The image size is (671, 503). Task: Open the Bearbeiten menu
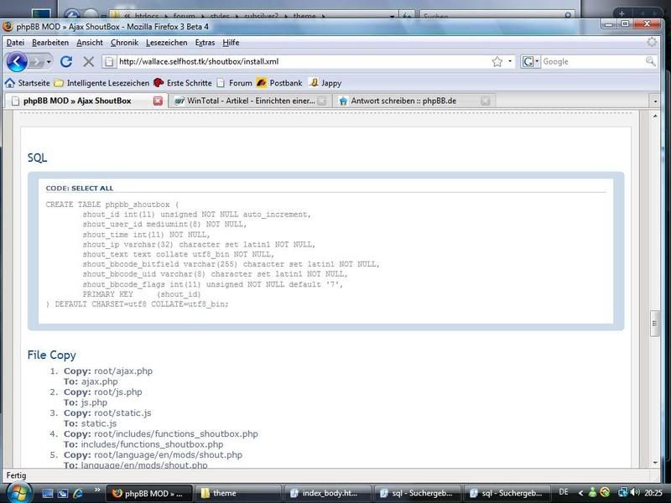pyautogui.click(x=50, y=43)
